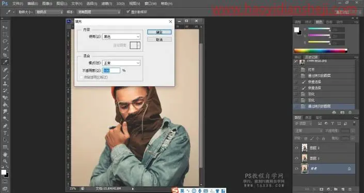Viewport: 364px width, 193px height.
Task: Click foreground color swatch in Color panel
Action: coord(296,30)
